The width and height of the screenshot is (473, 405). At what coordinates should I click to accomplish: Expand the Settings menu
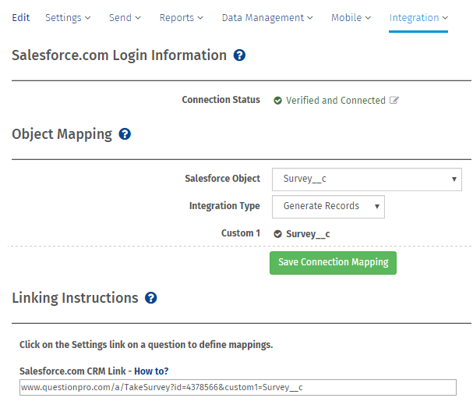pyautogui.click(x=68, y=18)
